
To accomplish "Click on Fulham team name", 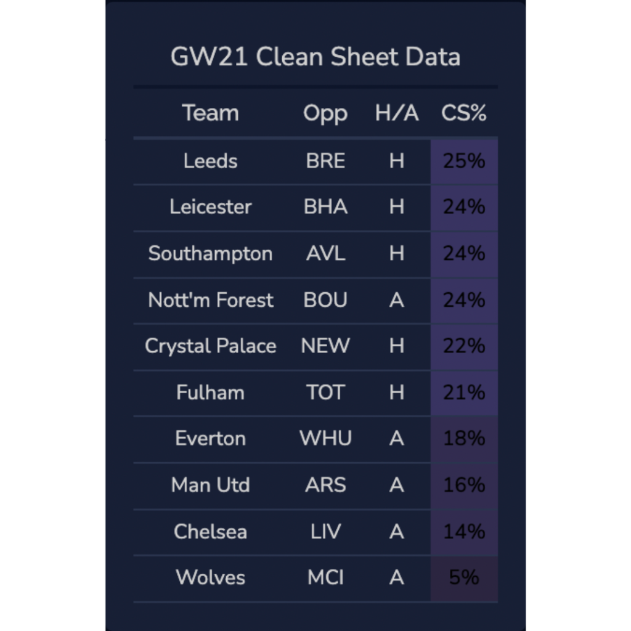I will (x=210, y=393).
